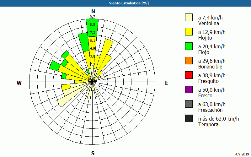The width and height of the screenshot is (251, 157).
Task: Click the 'más de 63,0 km/h' legend text
Action: pos(218,119)
